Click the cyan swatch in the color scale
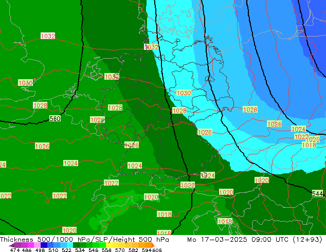This screenshot has width=326, height=252. point(70,245)
